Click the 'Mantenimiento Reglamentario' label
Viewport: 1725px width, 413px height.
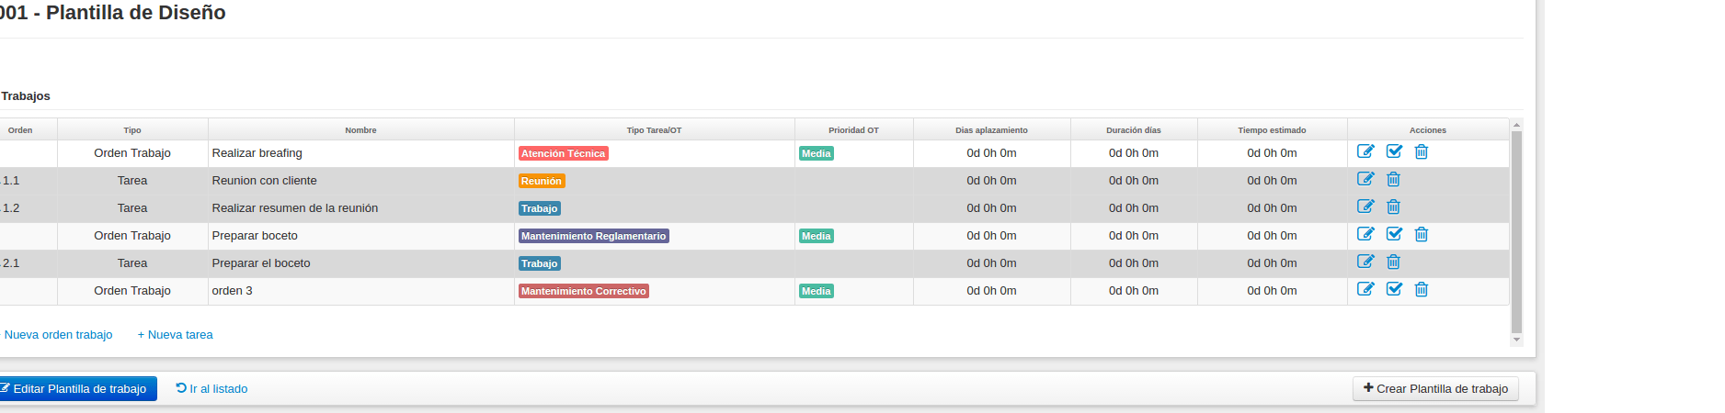click(593, 236)
